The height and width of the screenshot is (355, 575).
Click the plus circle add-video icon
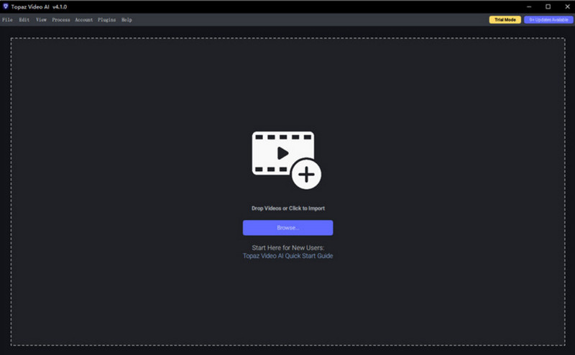click(x=306, y=174)
